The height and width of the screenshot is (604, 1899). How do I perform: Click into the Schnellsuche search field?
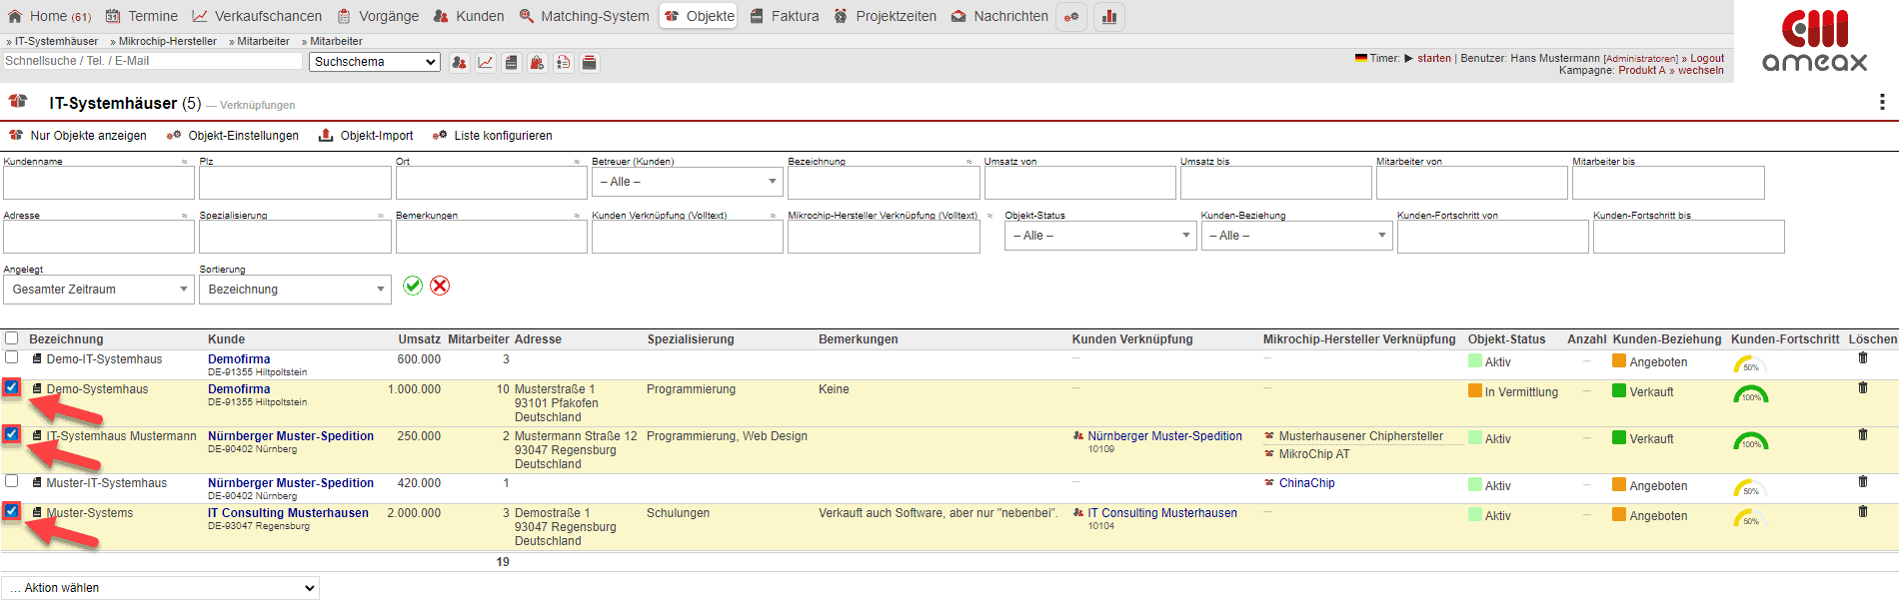(x=152, y=61)
